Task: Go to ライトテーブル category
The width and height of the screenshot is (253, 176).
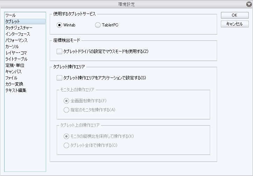Action: [16, 59]
